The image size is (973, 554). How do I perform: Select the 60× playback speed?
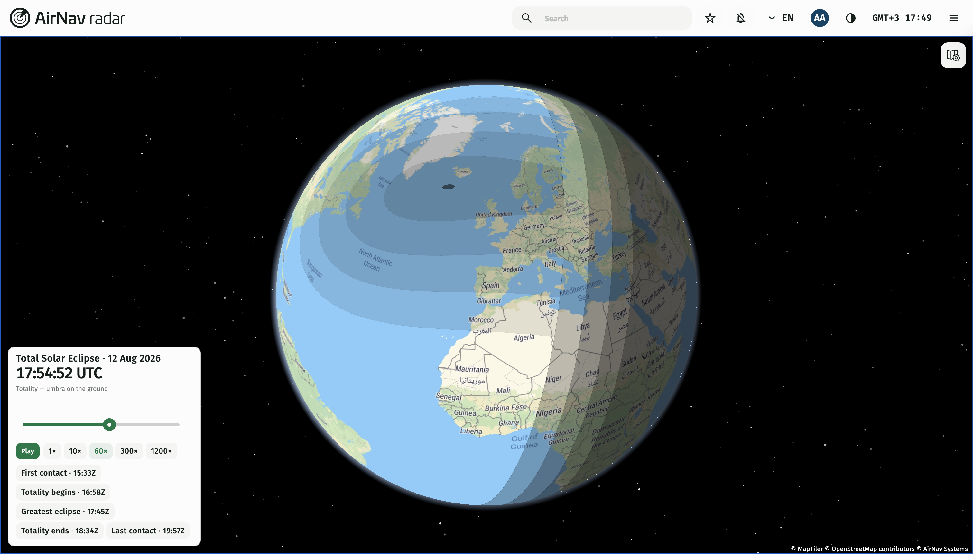click(101, 451)
